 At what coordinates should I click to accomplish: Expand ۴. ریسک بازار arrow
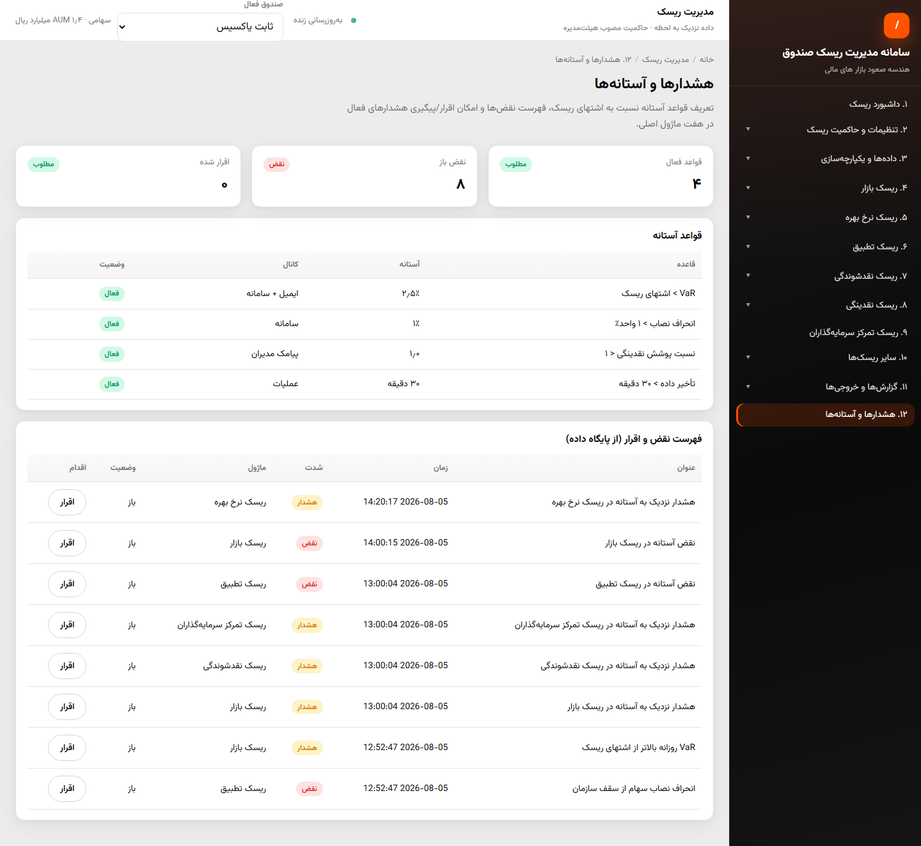748,188
